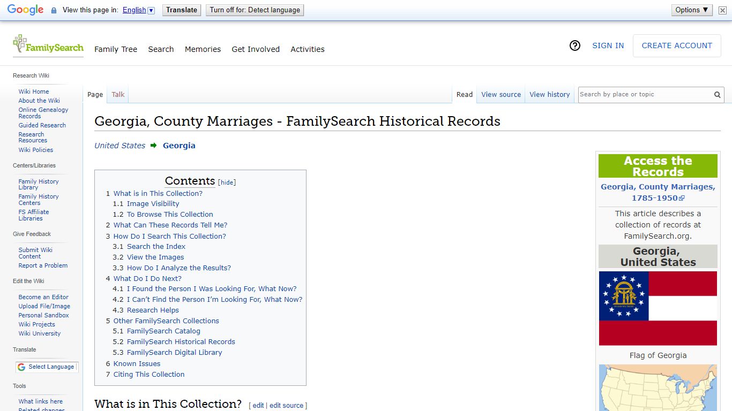Open Research Resources link

[33, 138]
